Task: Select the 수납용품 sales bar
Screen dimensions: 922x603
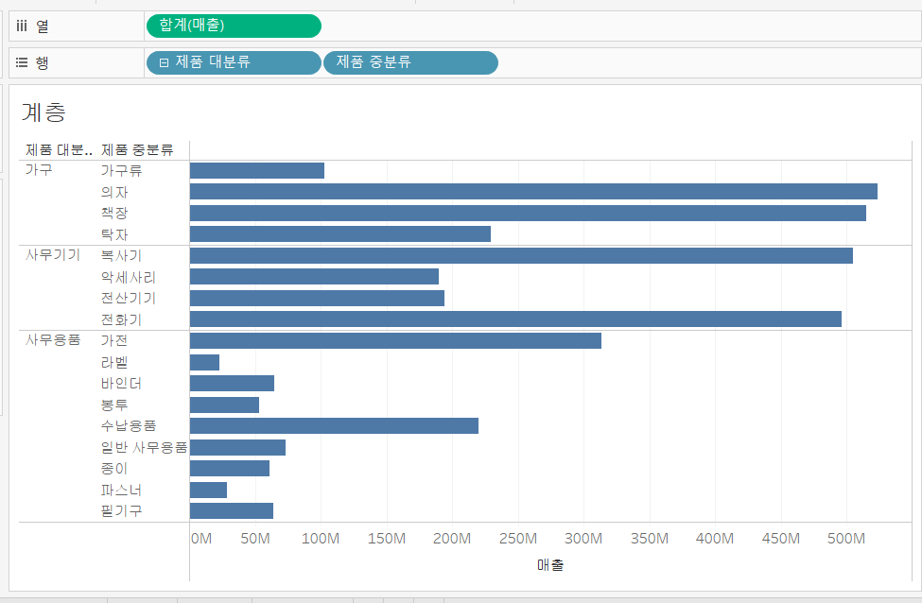Action: click(x=334, y=425)
